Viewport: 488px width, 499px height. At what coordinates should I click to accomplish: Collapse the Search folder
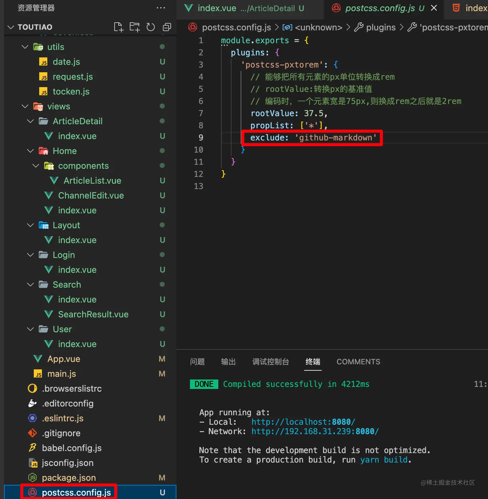(30, 285)
